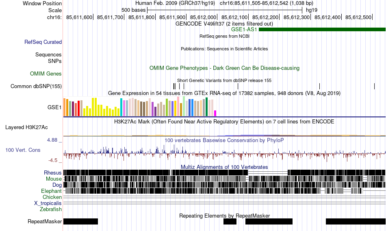
Task: Open the RefSeq Curated track label
Action: pos(43,42)
